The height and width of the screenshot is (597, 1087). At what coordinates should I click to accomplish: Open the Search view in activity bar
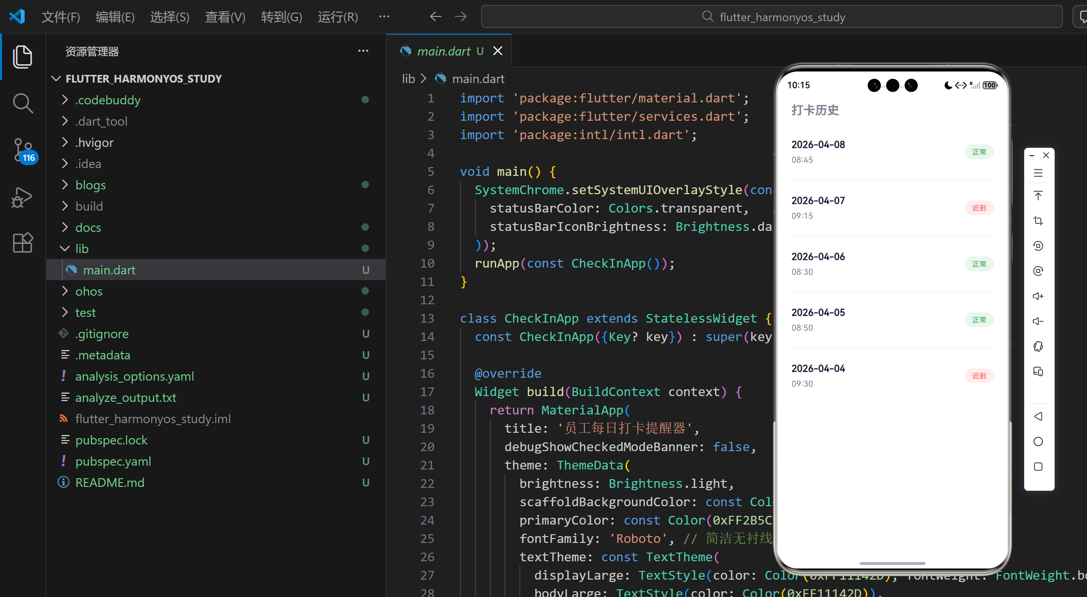(22, 103)
